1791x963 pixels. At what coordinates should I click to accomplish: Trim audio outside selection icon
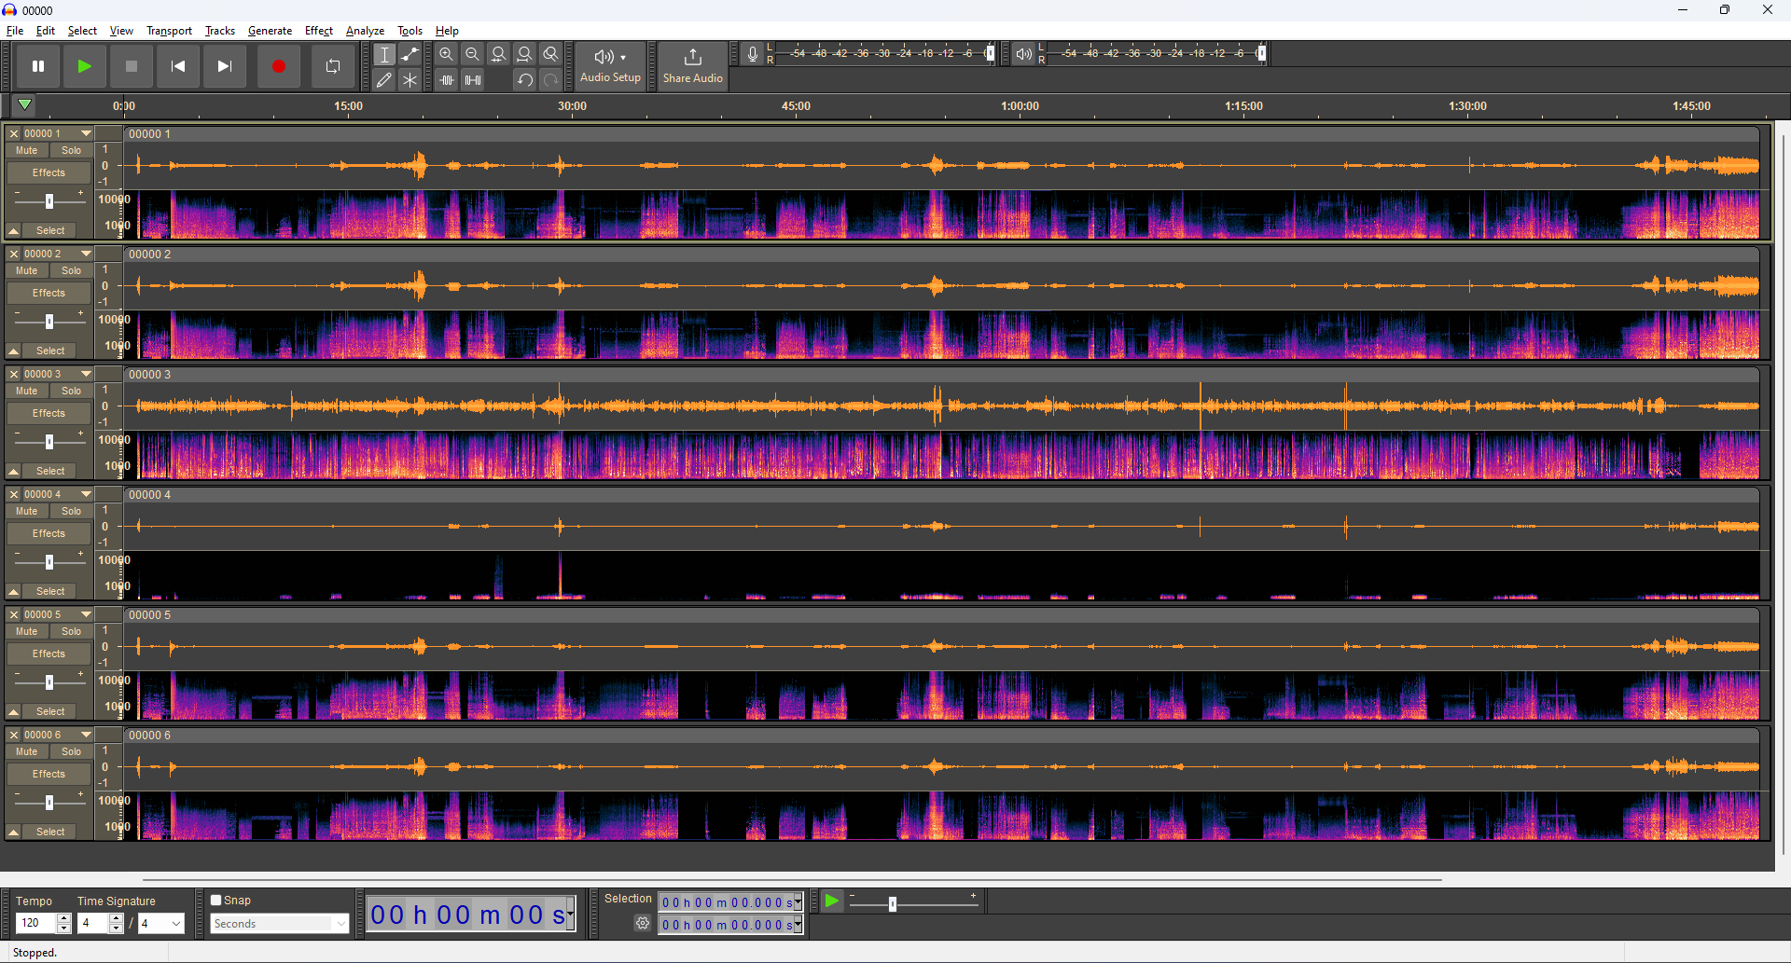[x=447, y=80]
